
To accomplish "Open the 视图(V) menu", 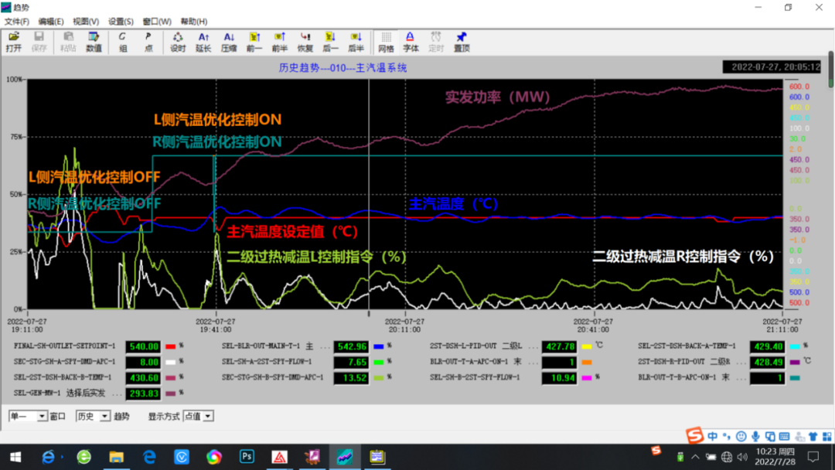I will [x=86, y=22].
